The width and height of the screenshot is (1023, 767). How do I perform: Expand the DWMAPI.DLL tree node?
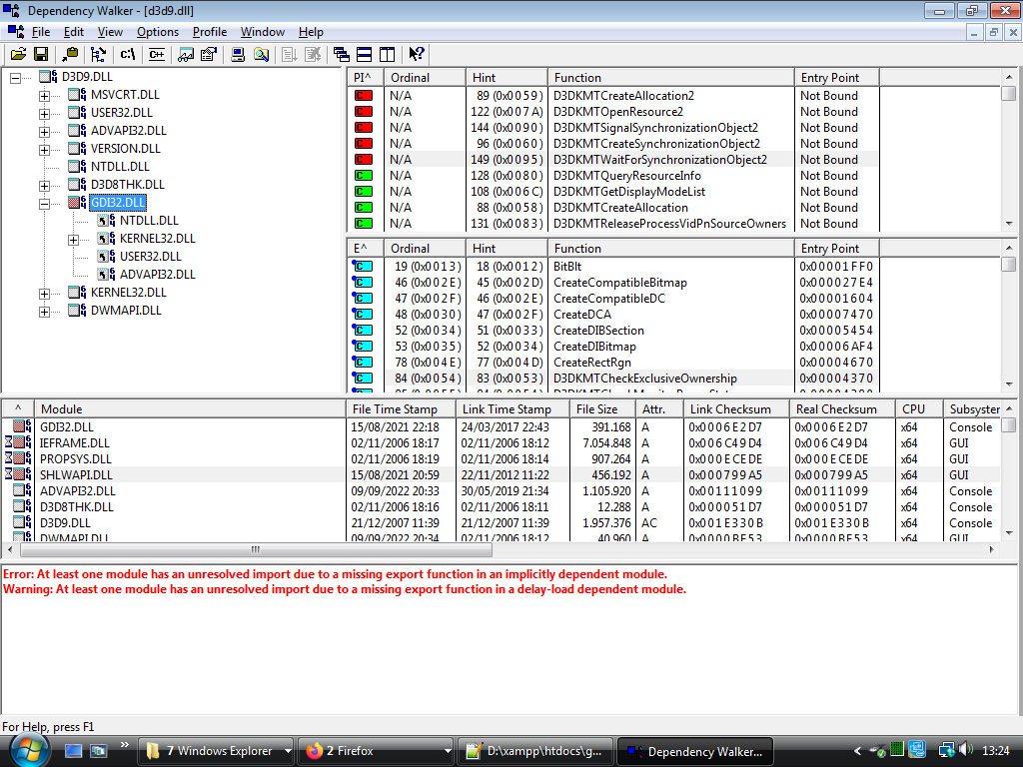point(44,312)
